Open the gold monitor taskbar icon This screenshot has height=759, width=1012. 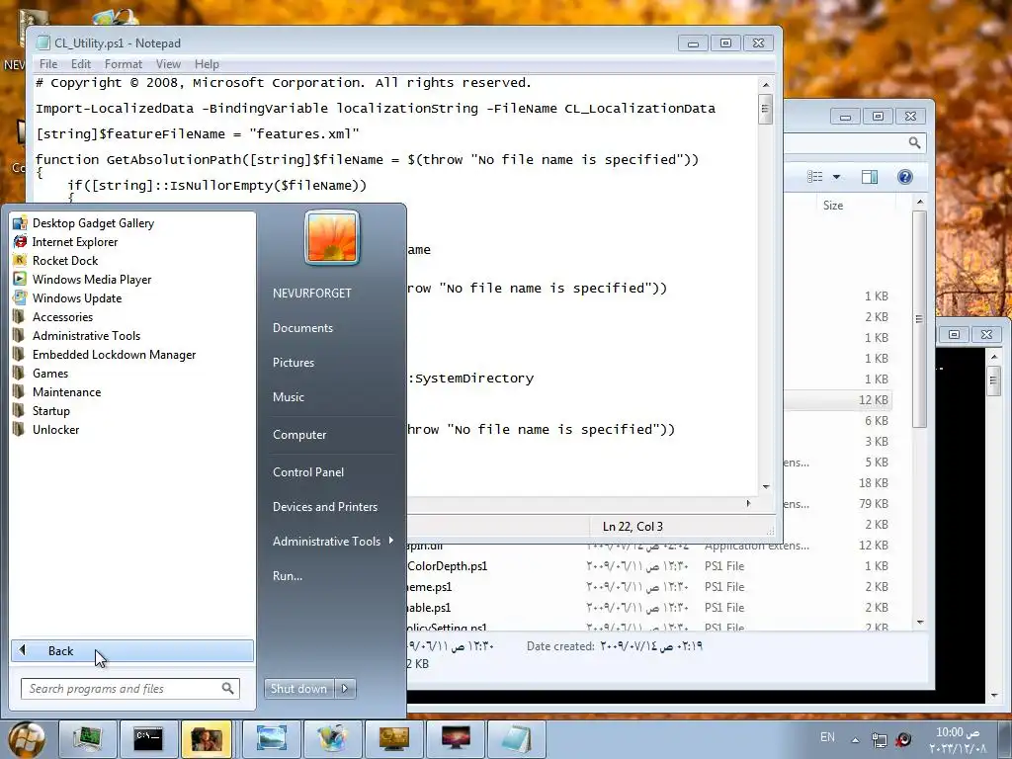tap(394, 738)
